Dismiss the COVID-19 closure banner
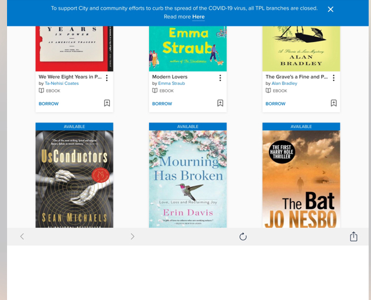This screenshot has height=300, width=371. (330, 9)
